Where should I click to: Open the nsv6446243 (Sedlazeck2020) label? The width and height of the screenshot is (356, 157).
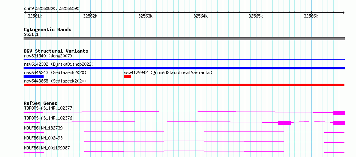55,73
